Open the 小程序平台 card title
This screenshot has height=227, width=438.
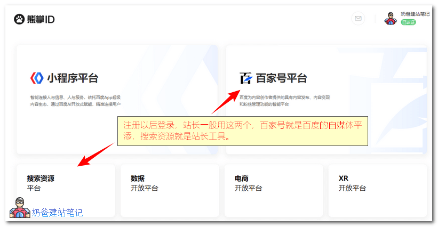(73, 78)
